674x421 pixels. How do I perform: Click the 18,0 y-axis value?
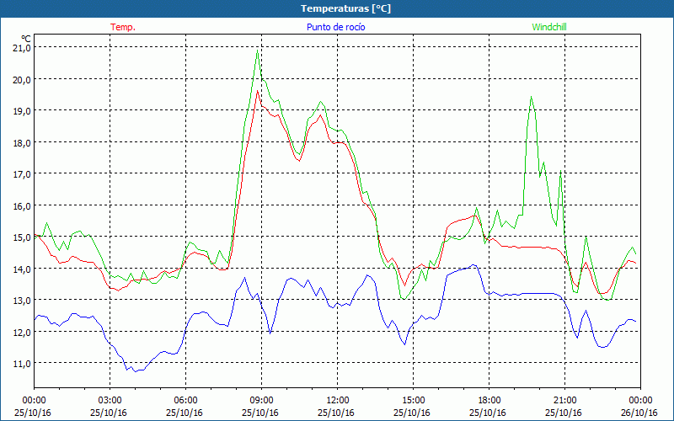tap(22, 142)
